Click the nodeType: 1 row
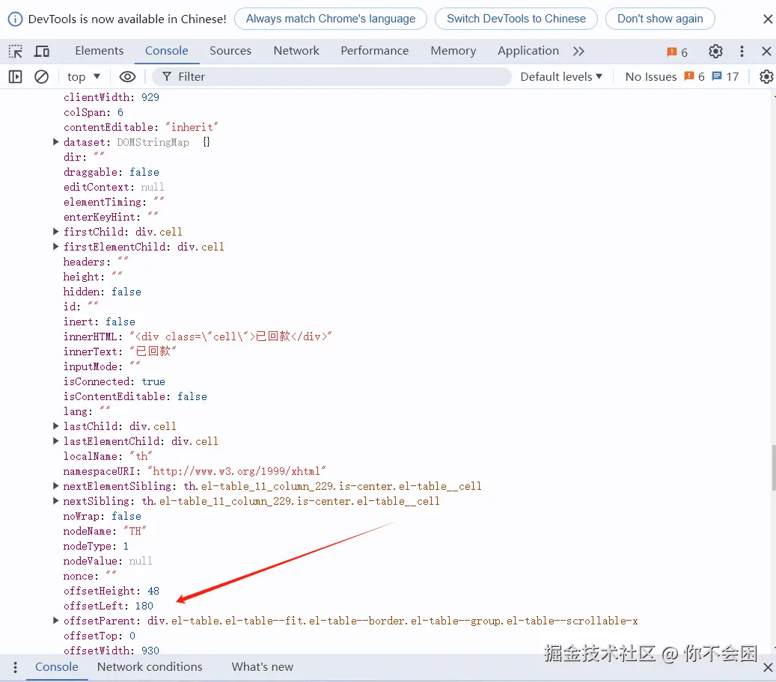 pos(96,546)
